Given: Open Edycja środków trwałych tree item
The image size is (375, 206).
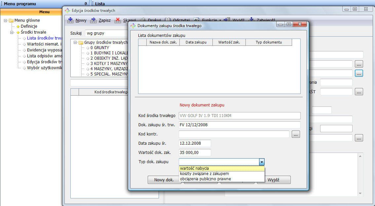Looking at the screenshot, I should pyautogui.click(x=45, y=62).
